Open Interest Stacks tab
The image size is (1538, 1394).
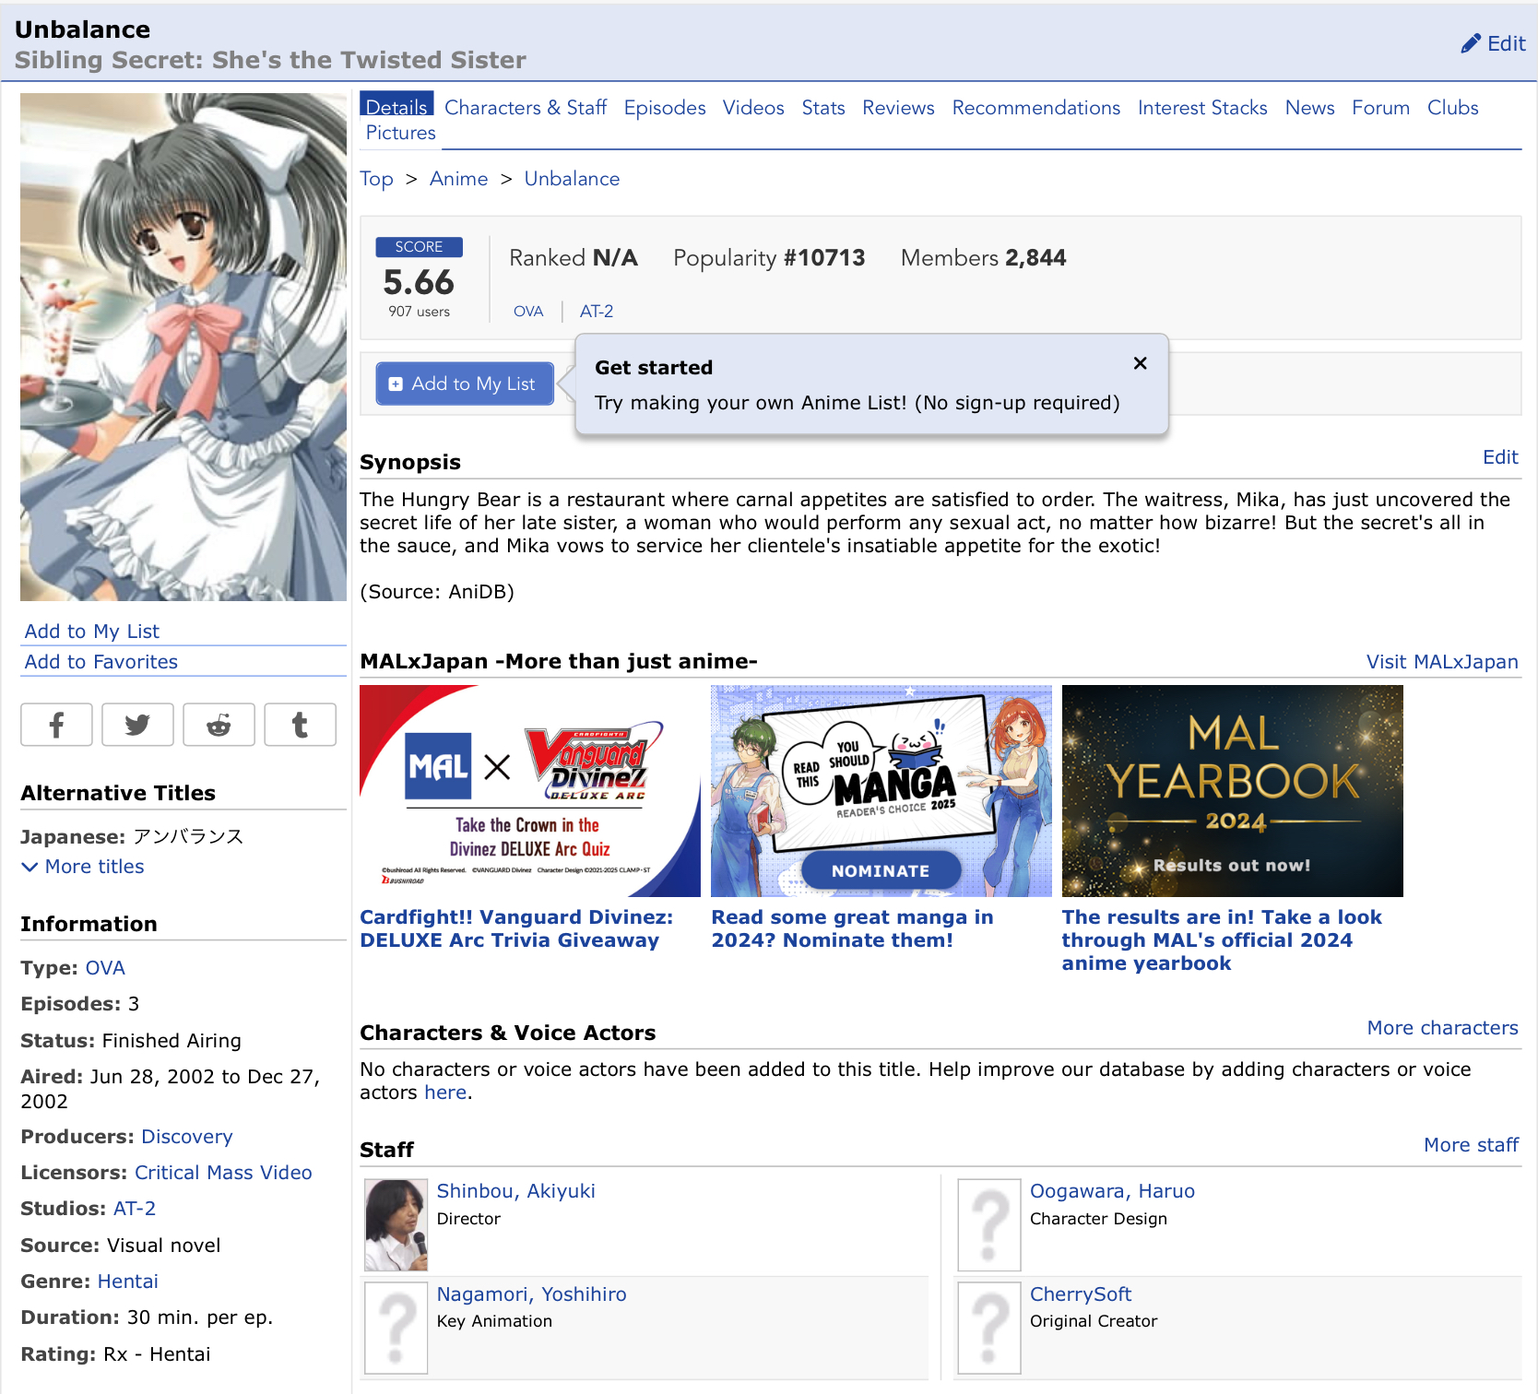pyautogui.click(x=1202, y=108)
